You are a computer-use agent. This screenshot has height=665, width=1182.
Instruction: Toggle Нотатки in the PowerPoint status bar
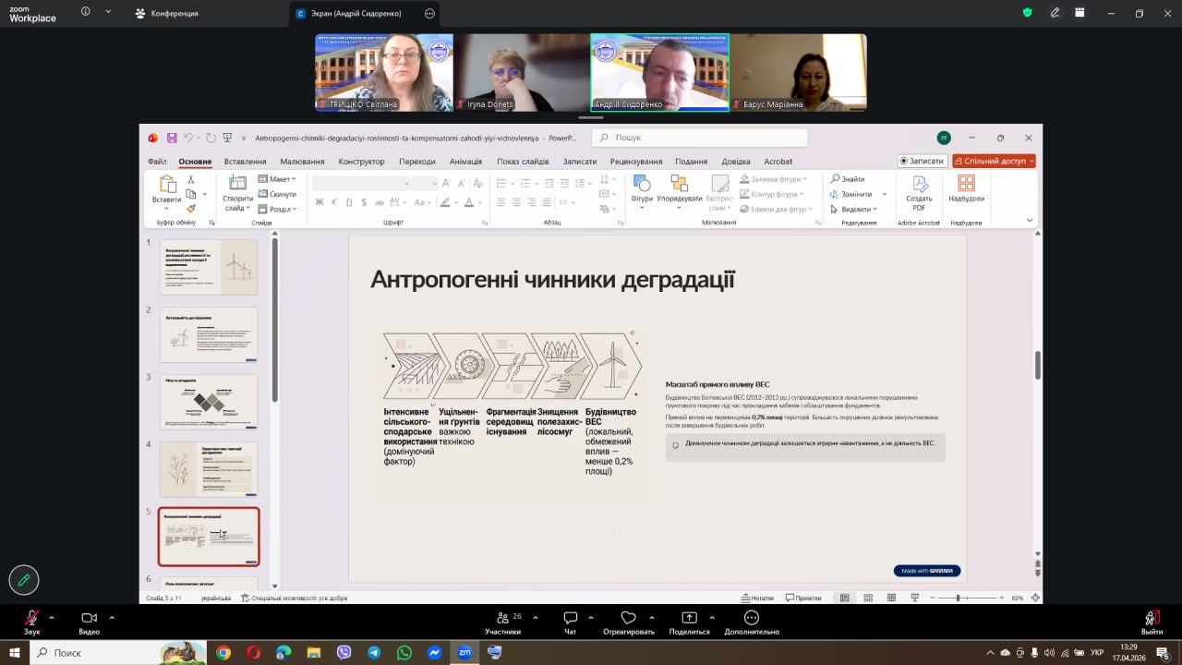pyautogui.click(x=757, y=598)
